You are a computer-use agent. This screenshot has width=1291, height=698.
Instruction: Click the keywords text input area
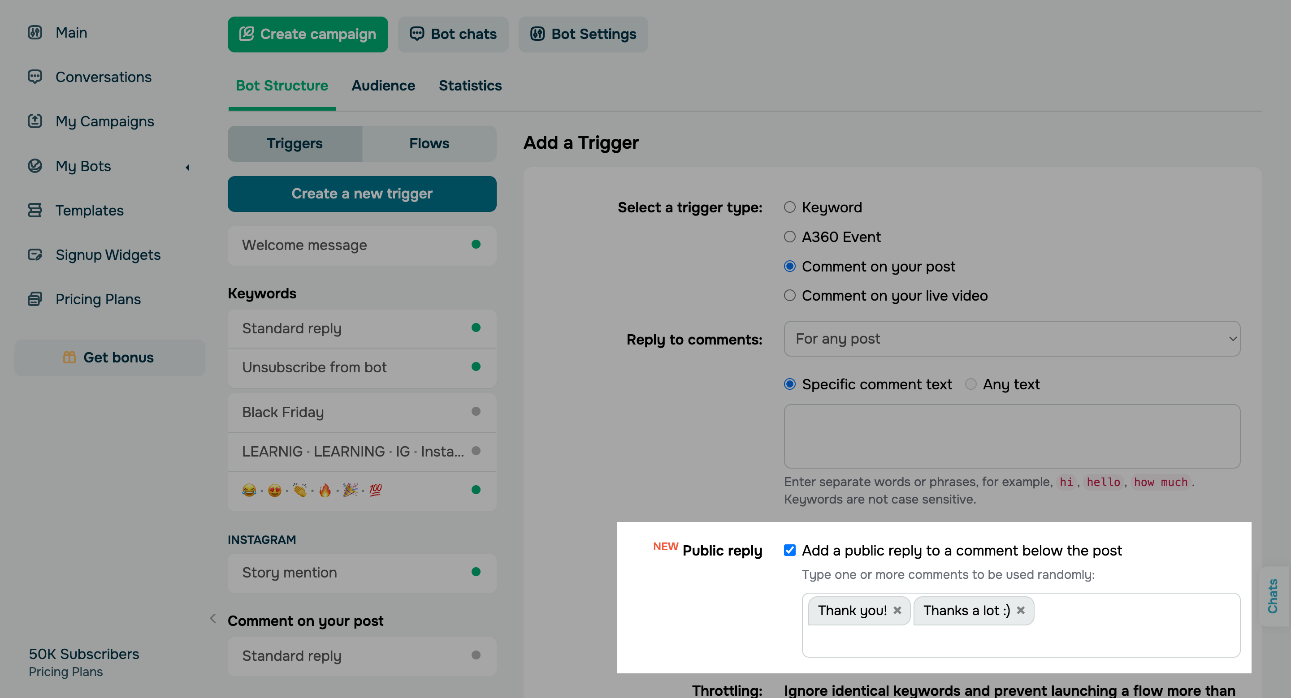[1012, 436]
